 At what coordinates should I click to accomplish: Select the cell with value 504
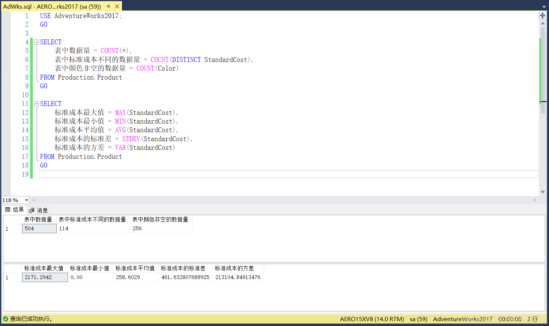(x=39, y=228)
